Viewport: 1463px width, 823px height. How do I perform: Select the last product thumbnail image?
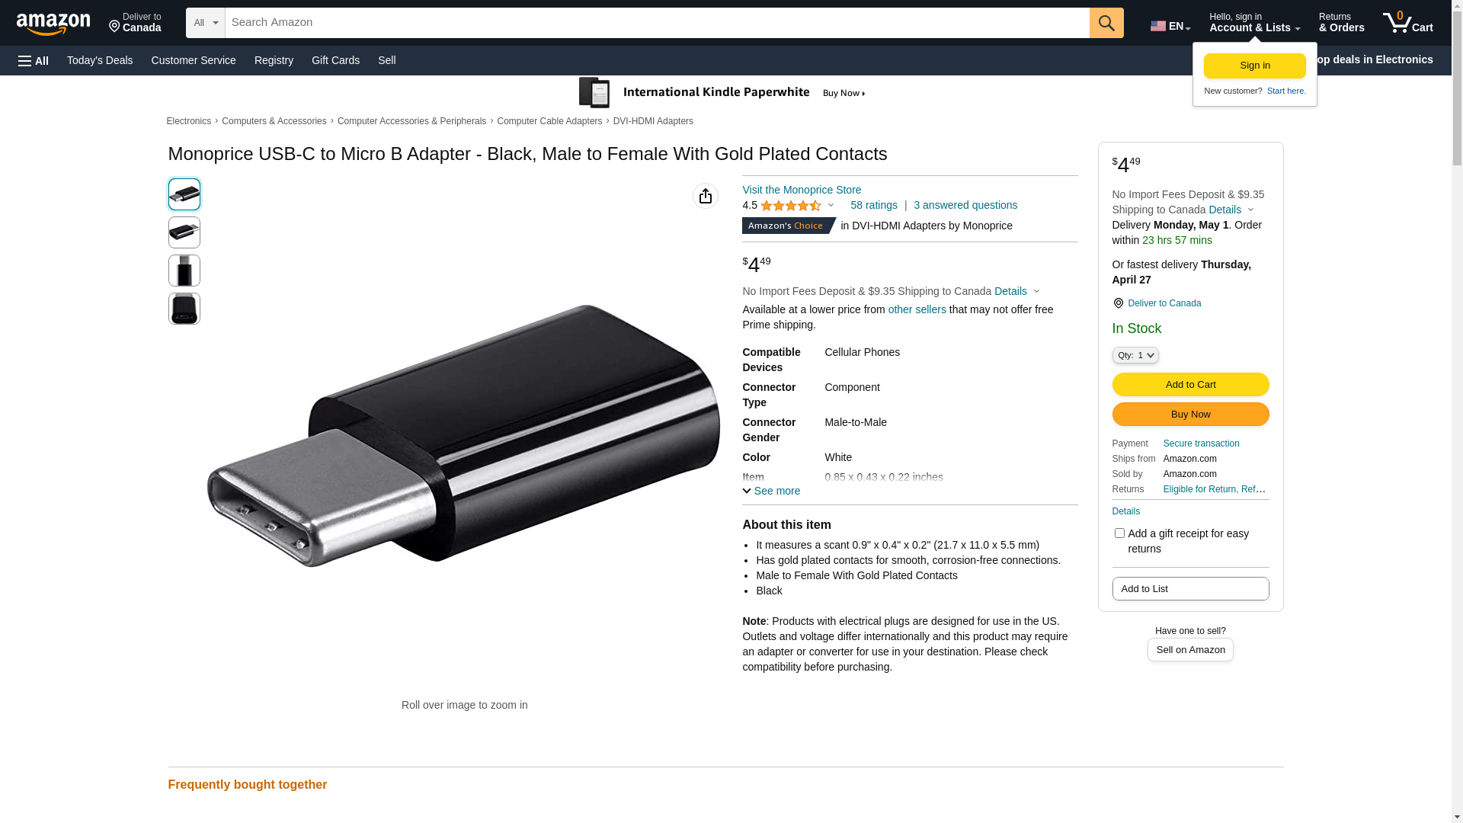click(184, 309)
